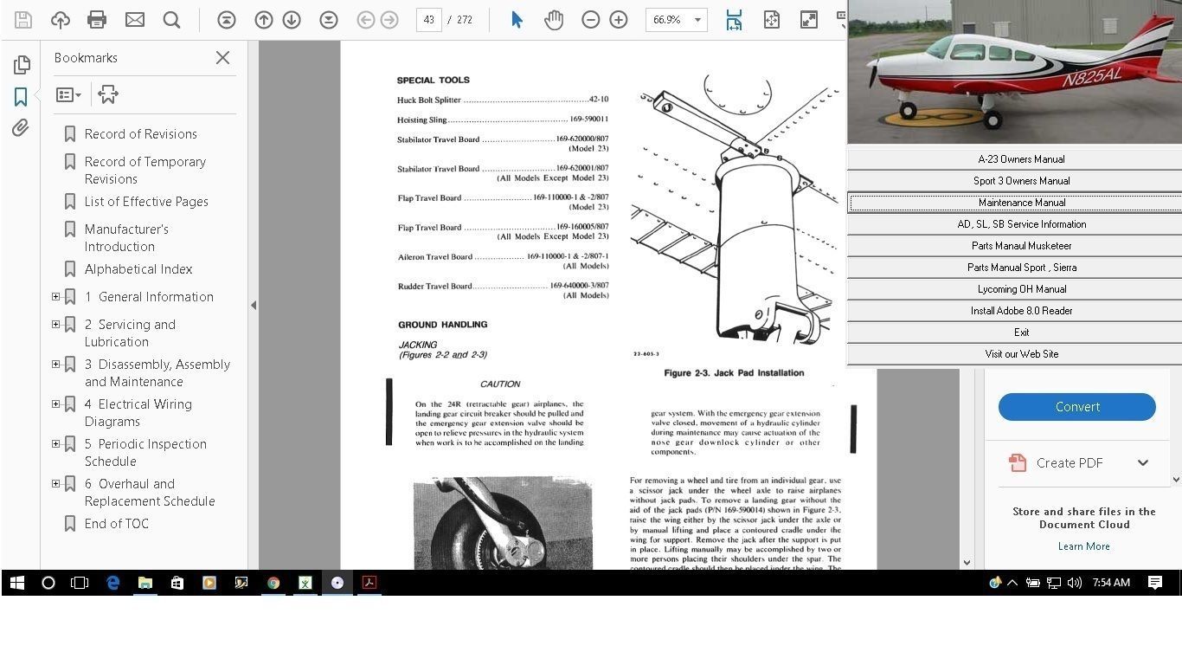Go to last page icon
1182x665 pixels.
[x=329, y=19]
